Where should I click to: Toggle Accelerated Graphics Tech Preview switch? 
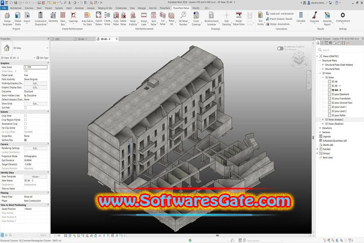(x=280, y=49)
